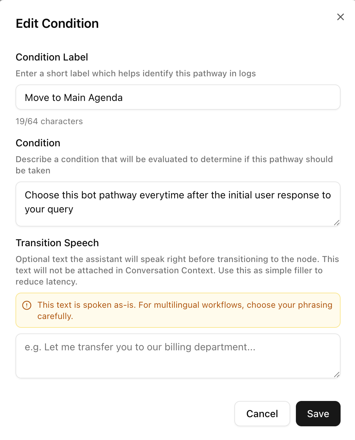Image resolution: width=355 pixels, height=440 pixels.
Task: Select the Condition Label input containing Move to Main Agenda
Action: (178, 97)
